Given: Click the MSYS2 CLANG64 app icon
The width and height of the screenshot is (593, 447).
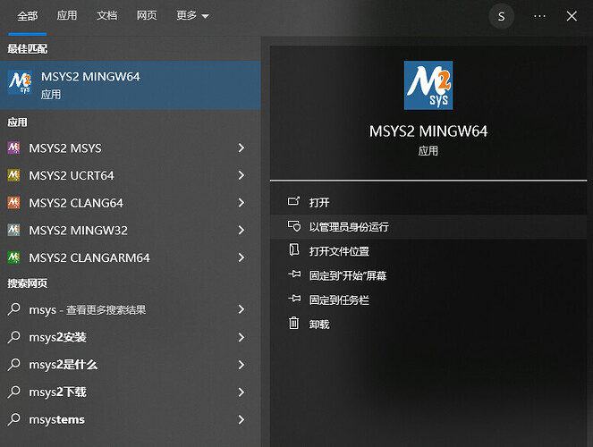Looking at the screenshot, I should point(13,203).
